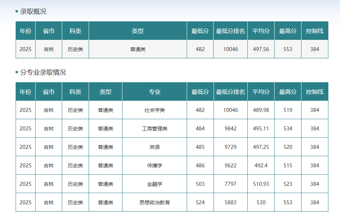Click the 英语 major cell
This screenshot has width=340, height=217.
click(x=155, y=147)
